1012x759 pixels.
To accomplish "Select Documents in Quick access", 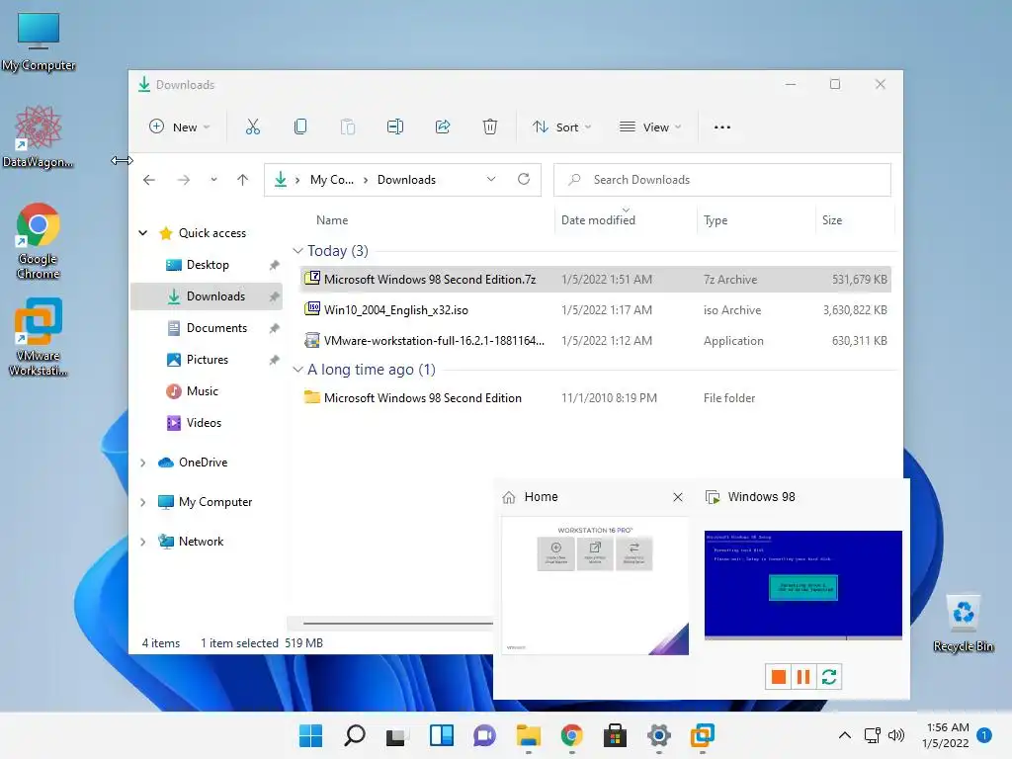I will (207, 328).
